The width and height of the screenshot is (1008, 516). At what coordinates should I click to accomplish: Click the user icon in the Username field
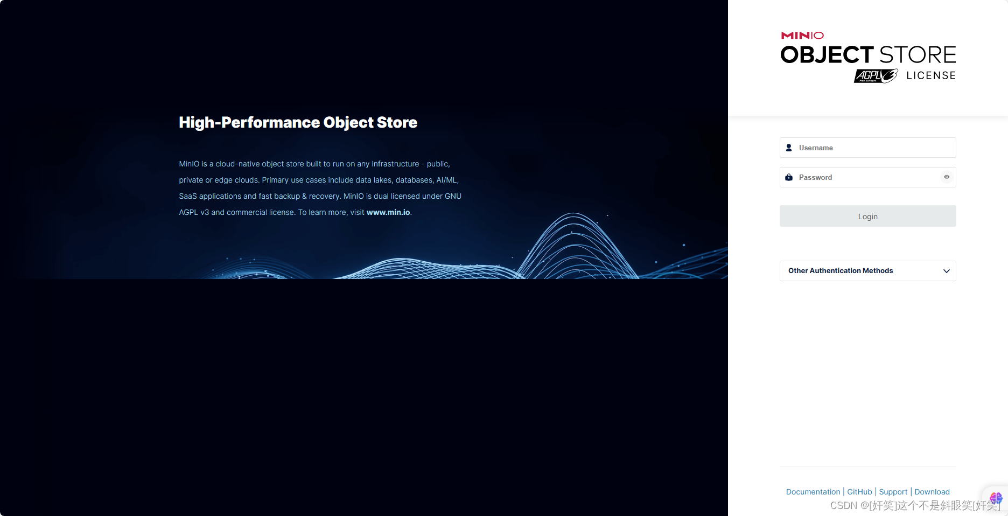(789, 148)
